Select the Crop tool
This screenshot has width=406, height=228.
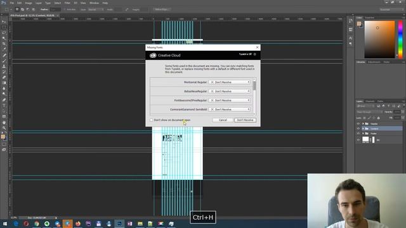(4, 44)
